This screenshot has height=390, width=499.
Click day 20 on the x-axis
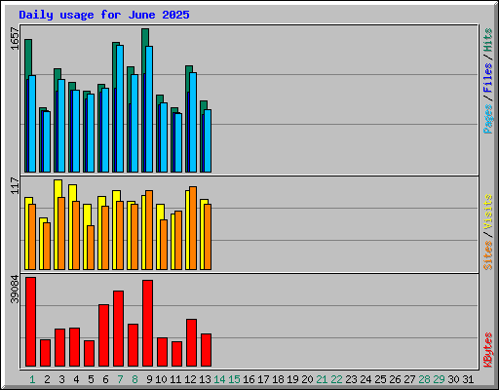pos(307,379)
